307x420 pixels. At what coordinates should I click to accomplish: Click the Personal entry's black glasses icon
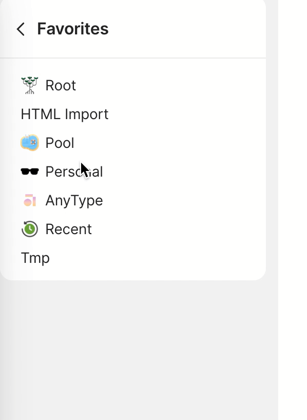[30, 171]
